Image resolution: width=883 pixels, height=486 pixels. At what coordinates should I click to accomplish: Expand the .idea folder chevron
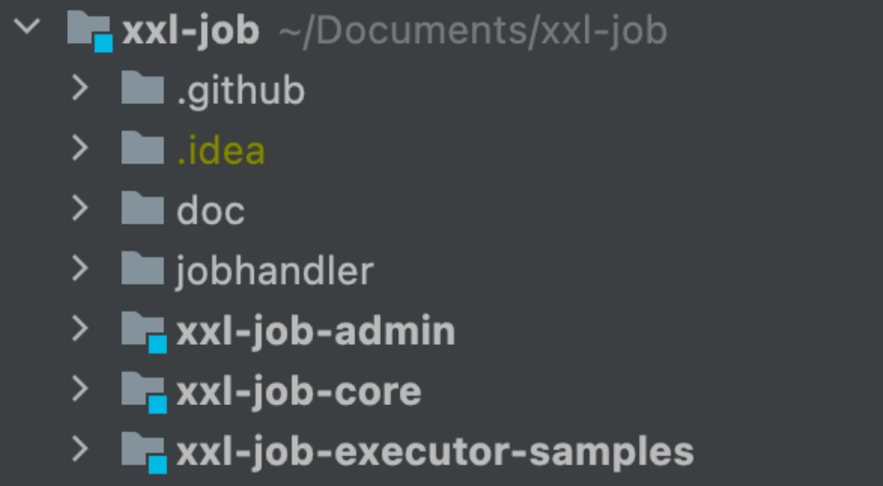80,149
